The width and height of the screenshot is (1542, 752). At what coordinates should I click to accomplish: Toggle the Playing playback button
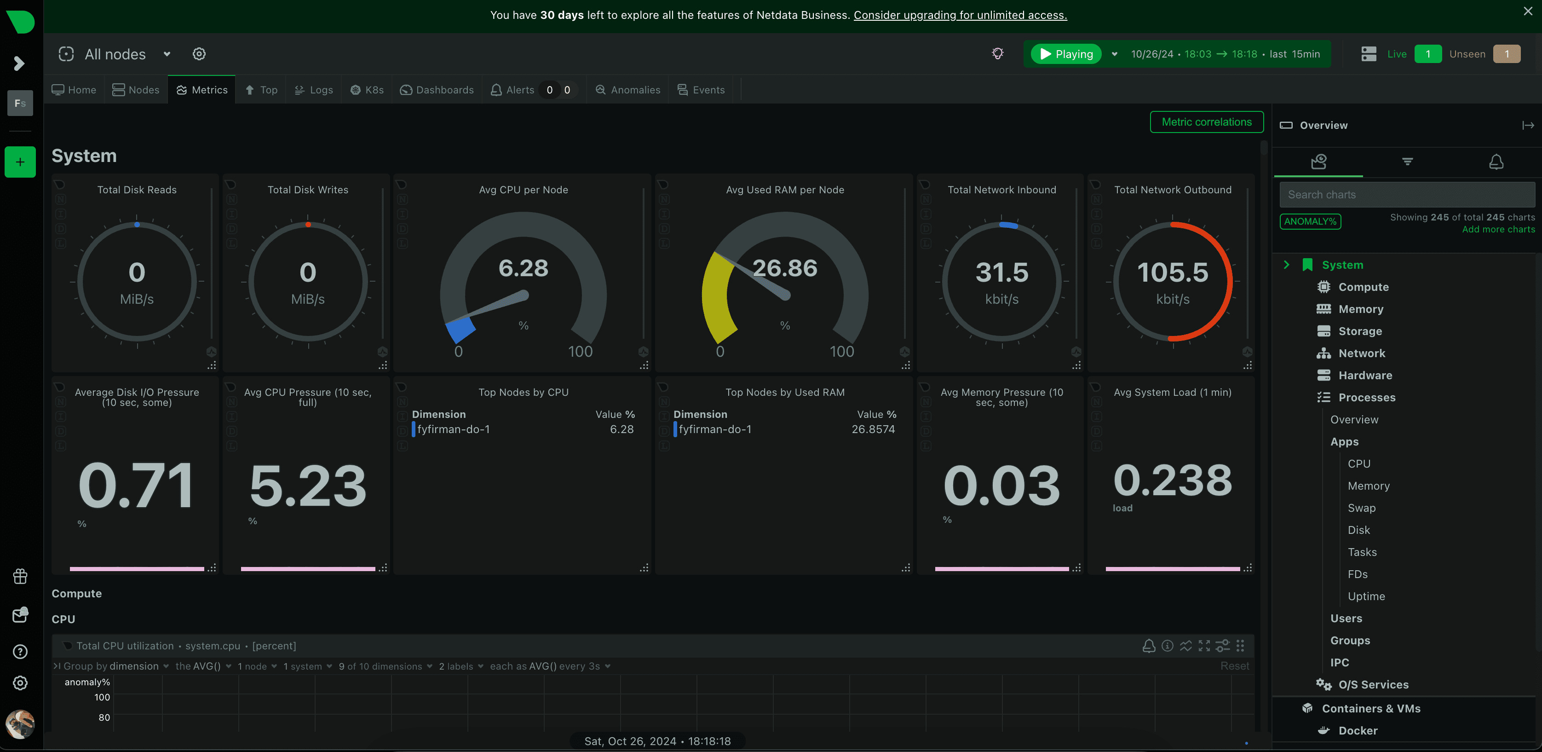1066,54
